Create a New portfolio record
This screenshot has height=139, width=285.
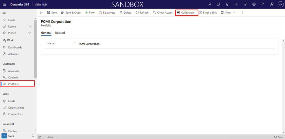tap(90, 13)
